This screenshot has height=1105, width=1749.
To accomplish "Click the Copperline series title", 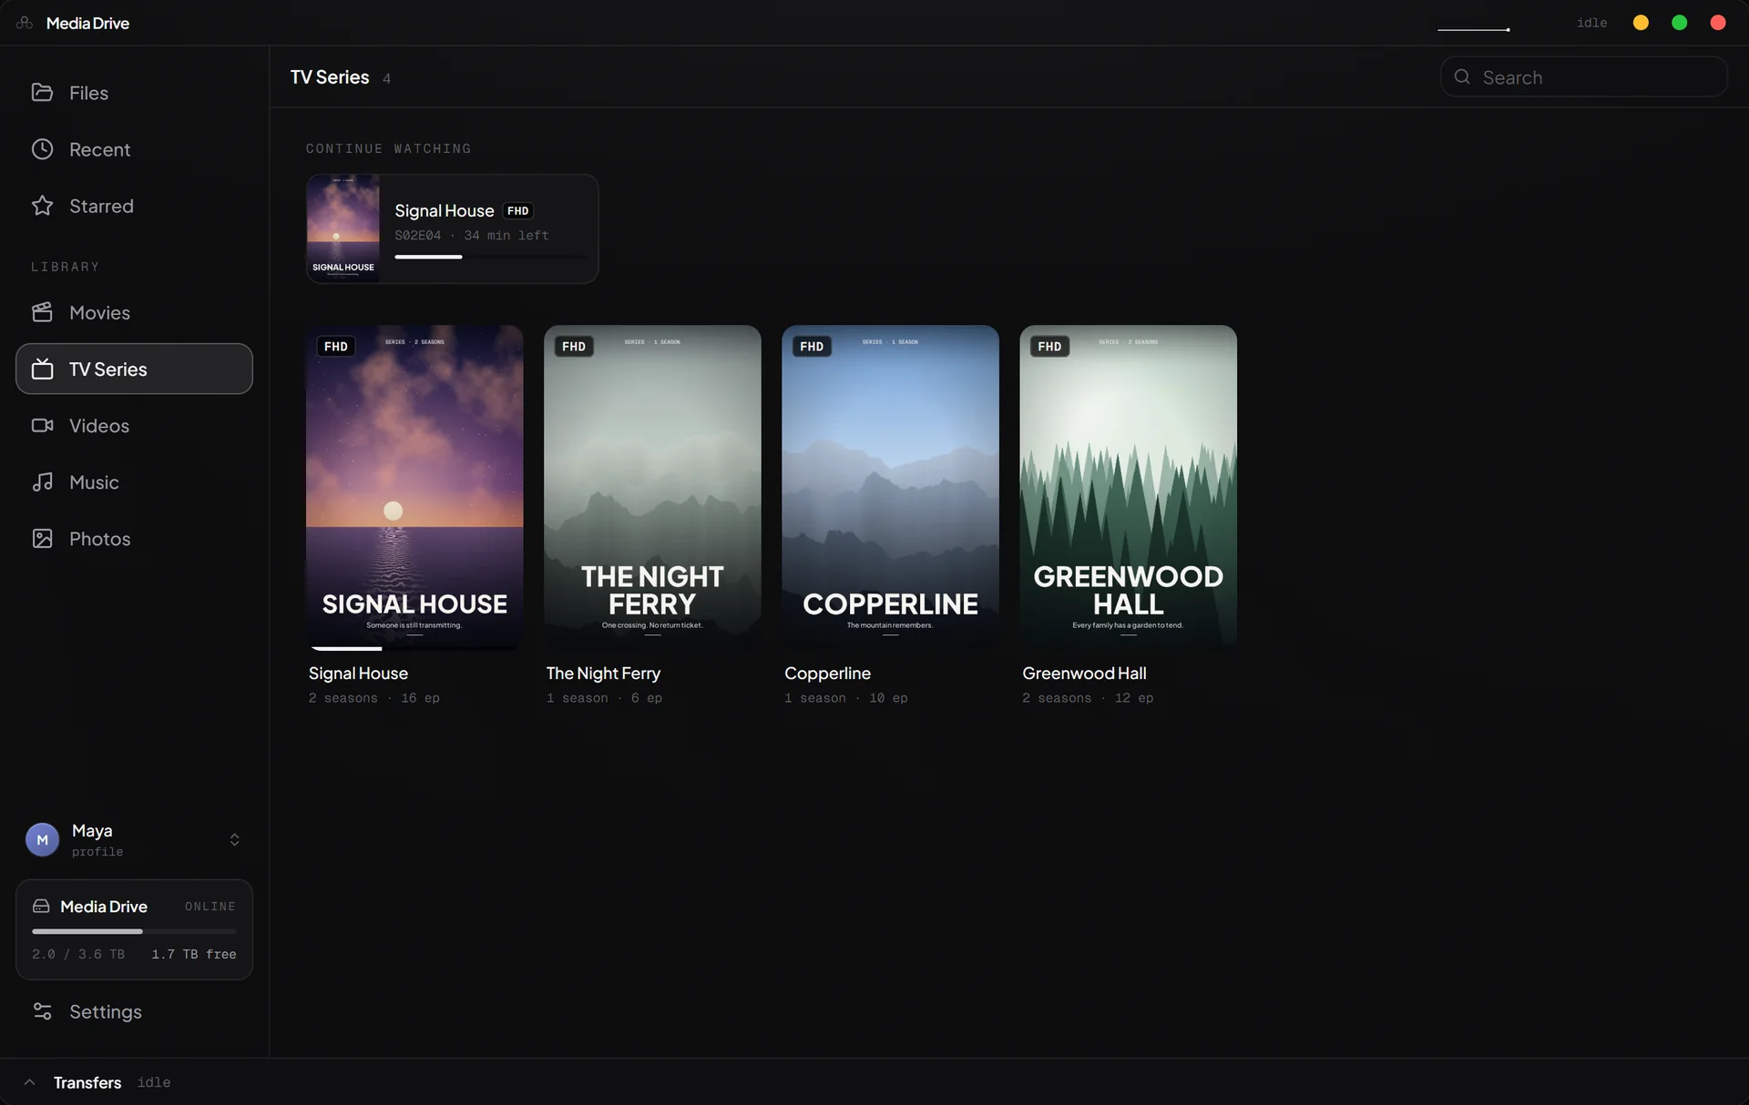I will click(827, 674).
